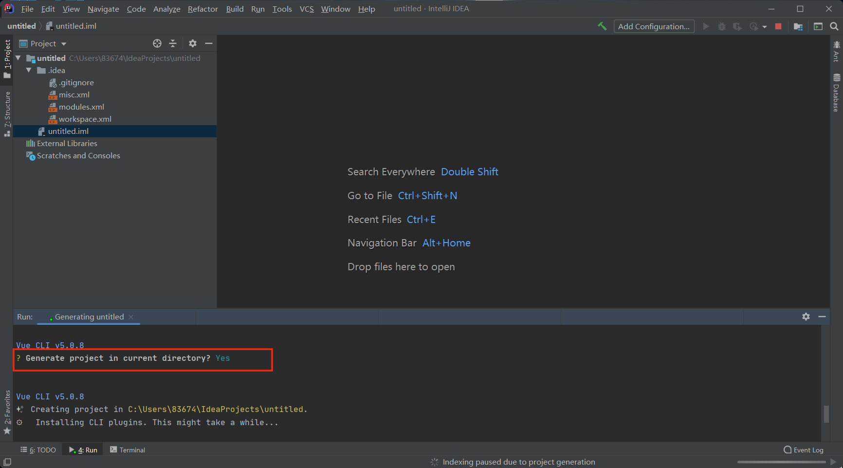The width and height of the screenshot is (843, 468).
Task: Open the Analyze menu
Action: (x=167, y=9)
